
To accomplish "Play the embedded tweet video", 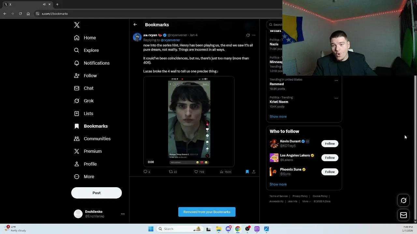I will pos(189,122).
